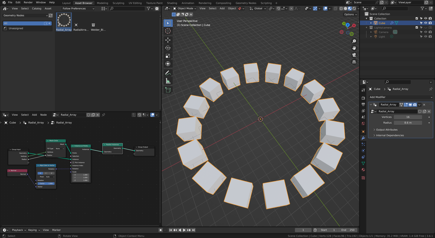Click new collection icon in outliner
435x238 pixels.
431,8
